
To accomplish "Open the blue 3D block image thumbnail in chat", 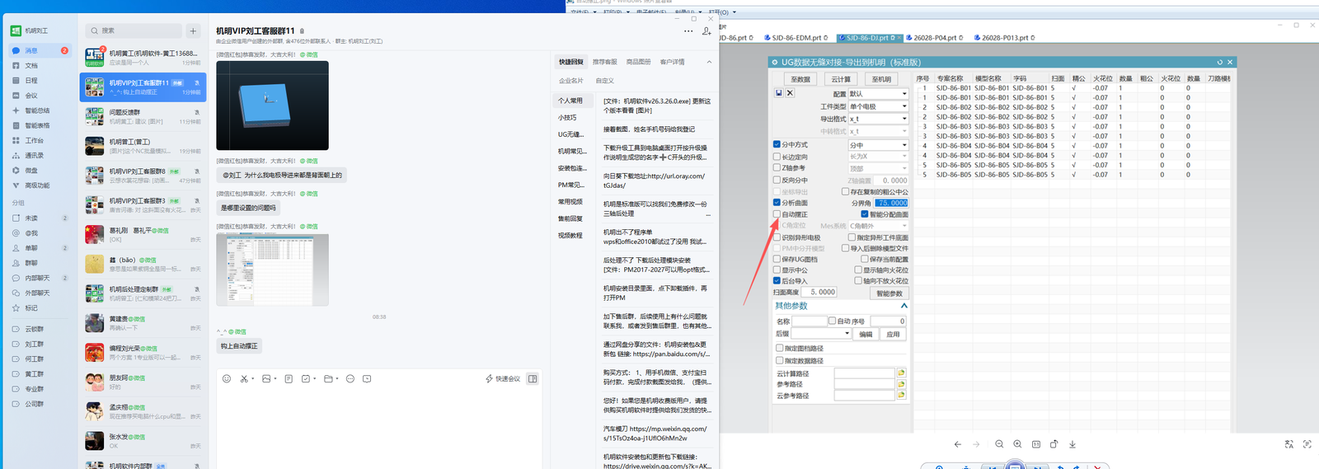I will [x=272, y=106].
